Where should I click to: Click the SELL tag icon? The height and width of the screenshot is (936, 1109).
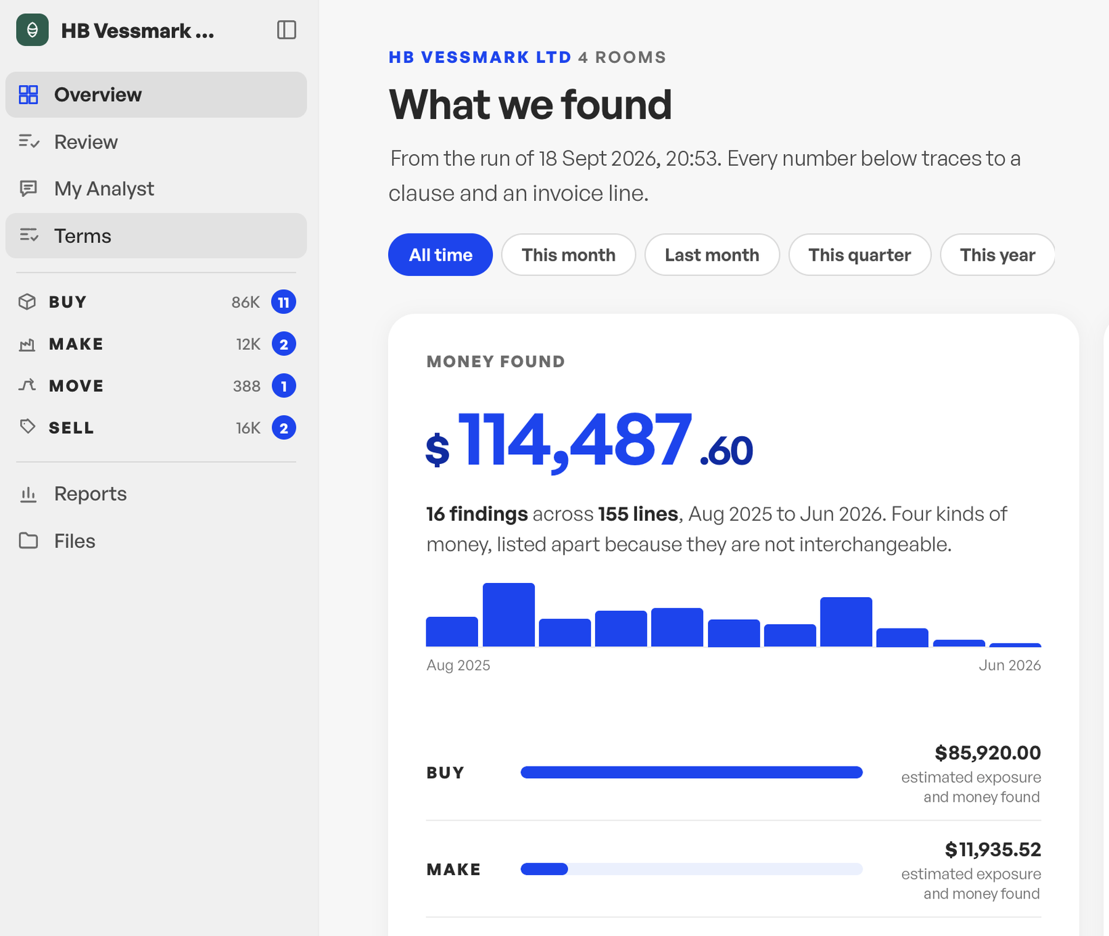pyautogui.click(x=27, y=427)
